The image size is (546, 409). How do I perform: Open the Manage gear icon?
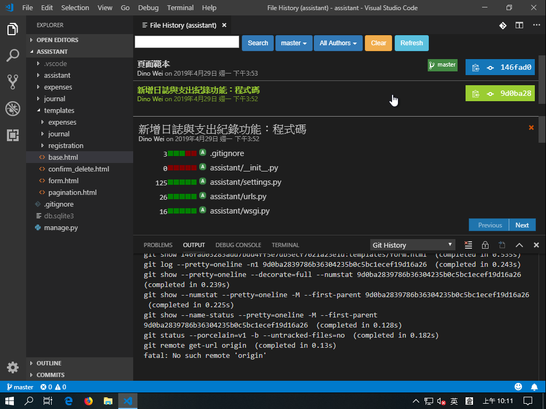click(x=13, y=367)
